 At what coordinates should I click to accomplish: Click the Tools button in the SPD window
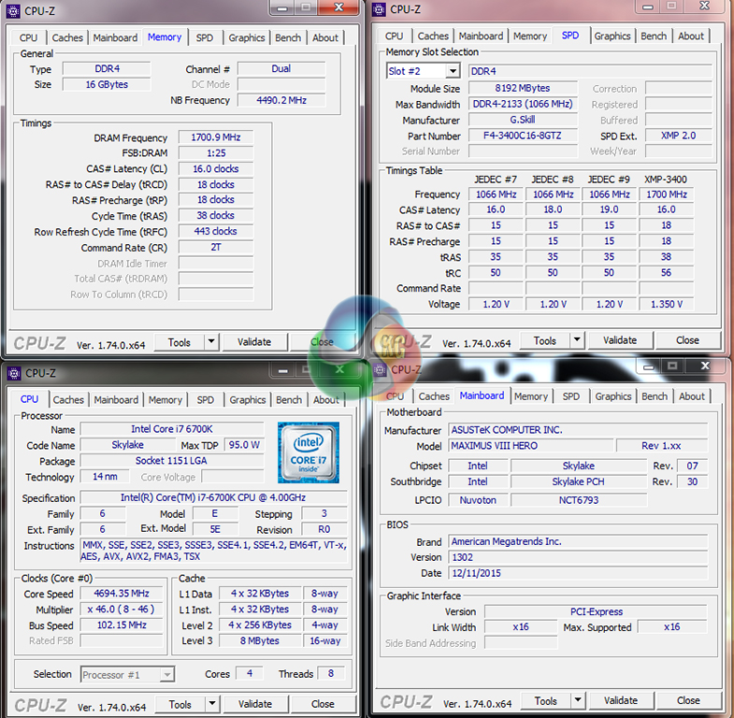(x=545, y=340)
